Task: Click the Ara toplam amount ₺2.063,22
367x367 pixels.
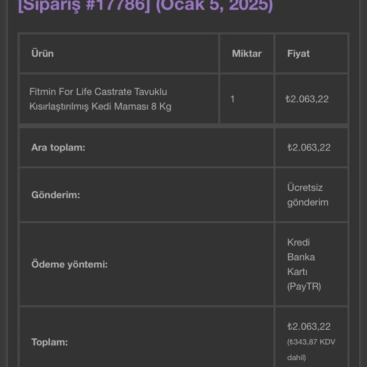Action: click(x=309, y=147)
